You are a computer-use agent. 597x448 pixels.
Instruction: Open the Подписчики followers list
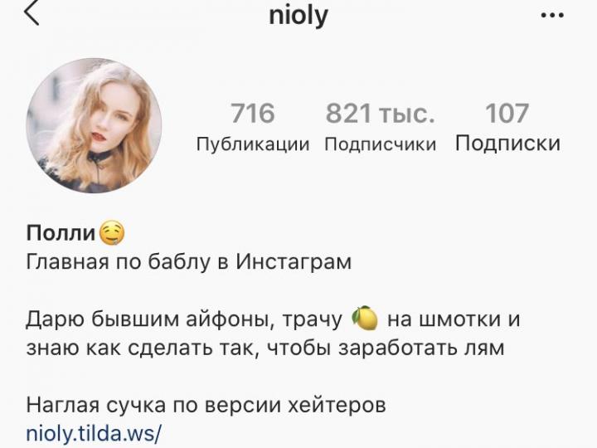pos(380,144)
